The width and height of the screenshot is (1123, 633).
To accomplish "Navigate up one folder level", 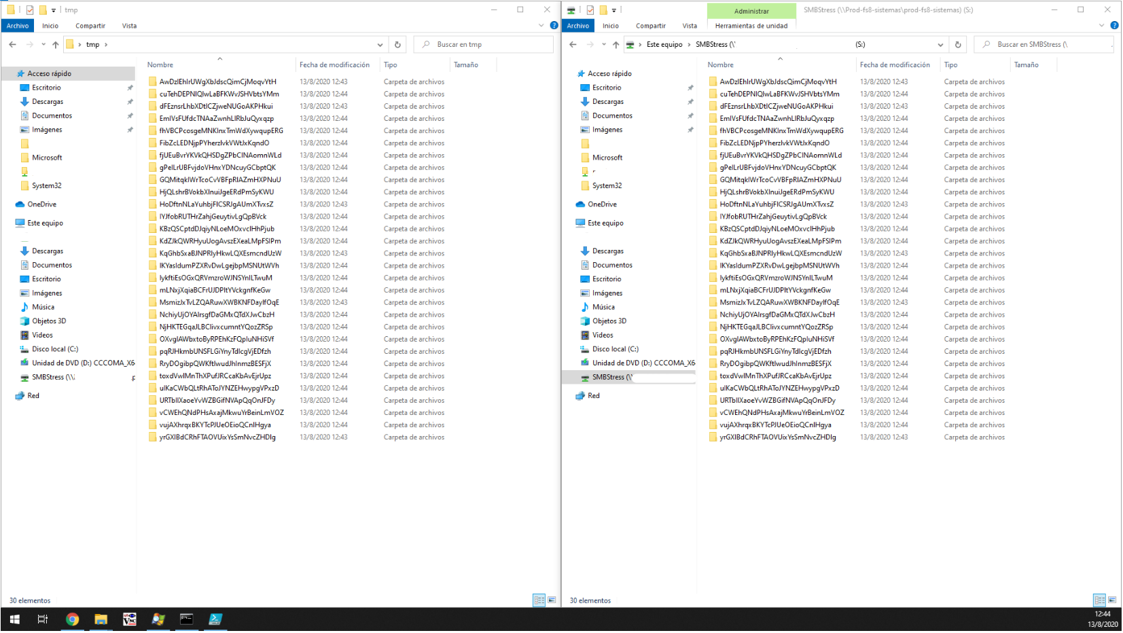I will [55, 44].
